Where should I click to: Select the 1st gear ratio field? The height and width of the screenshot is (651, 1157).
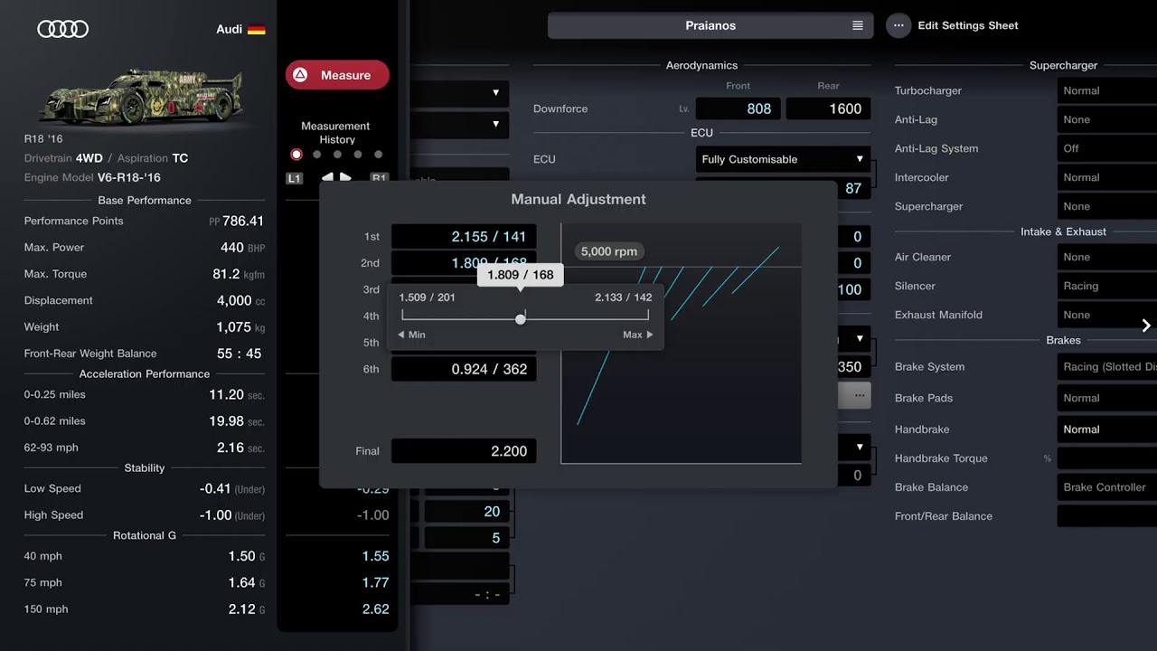click(x=464, y=237)
